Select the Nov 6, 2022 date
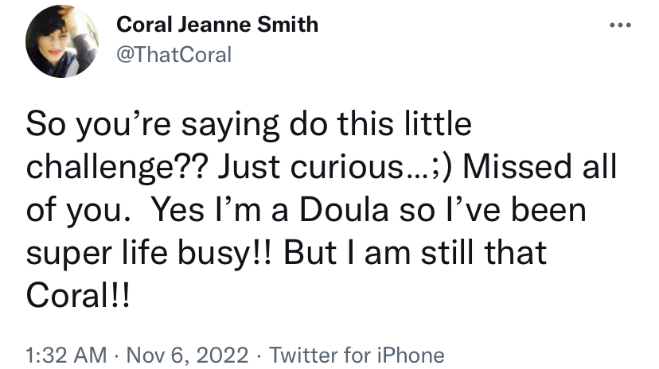Viewport: 659px width, 369px height. (188, 355)
